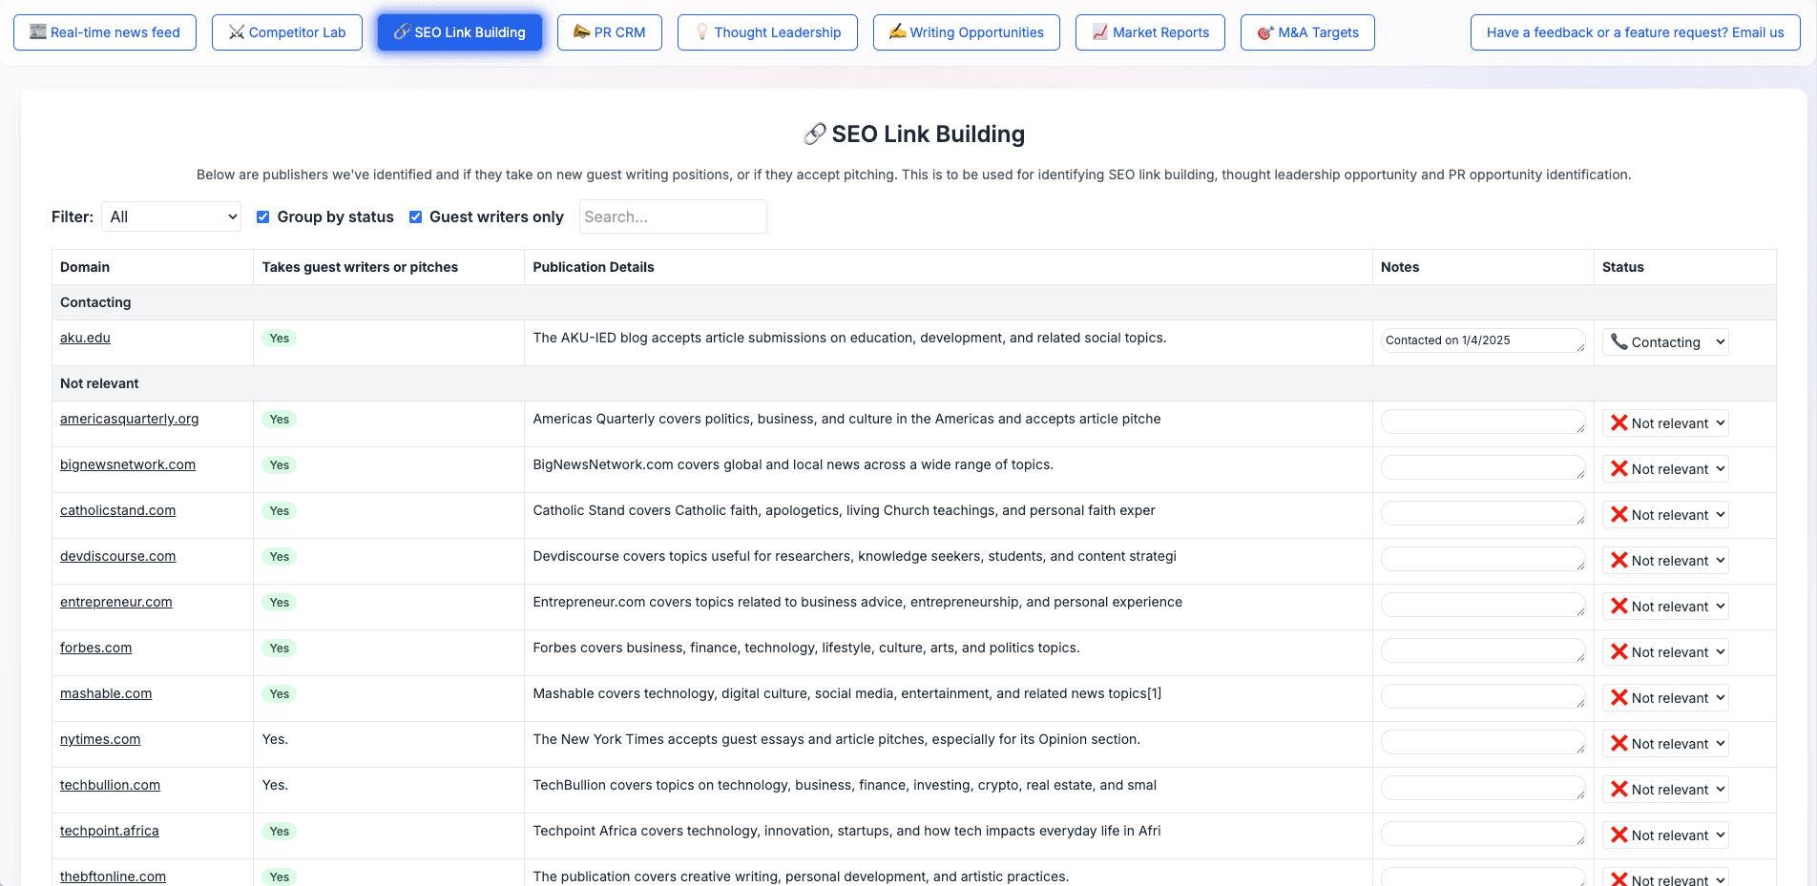The image size is (1817, 886).
Task: Open the M&A Targets list
Action: (x=1306, y=31)
